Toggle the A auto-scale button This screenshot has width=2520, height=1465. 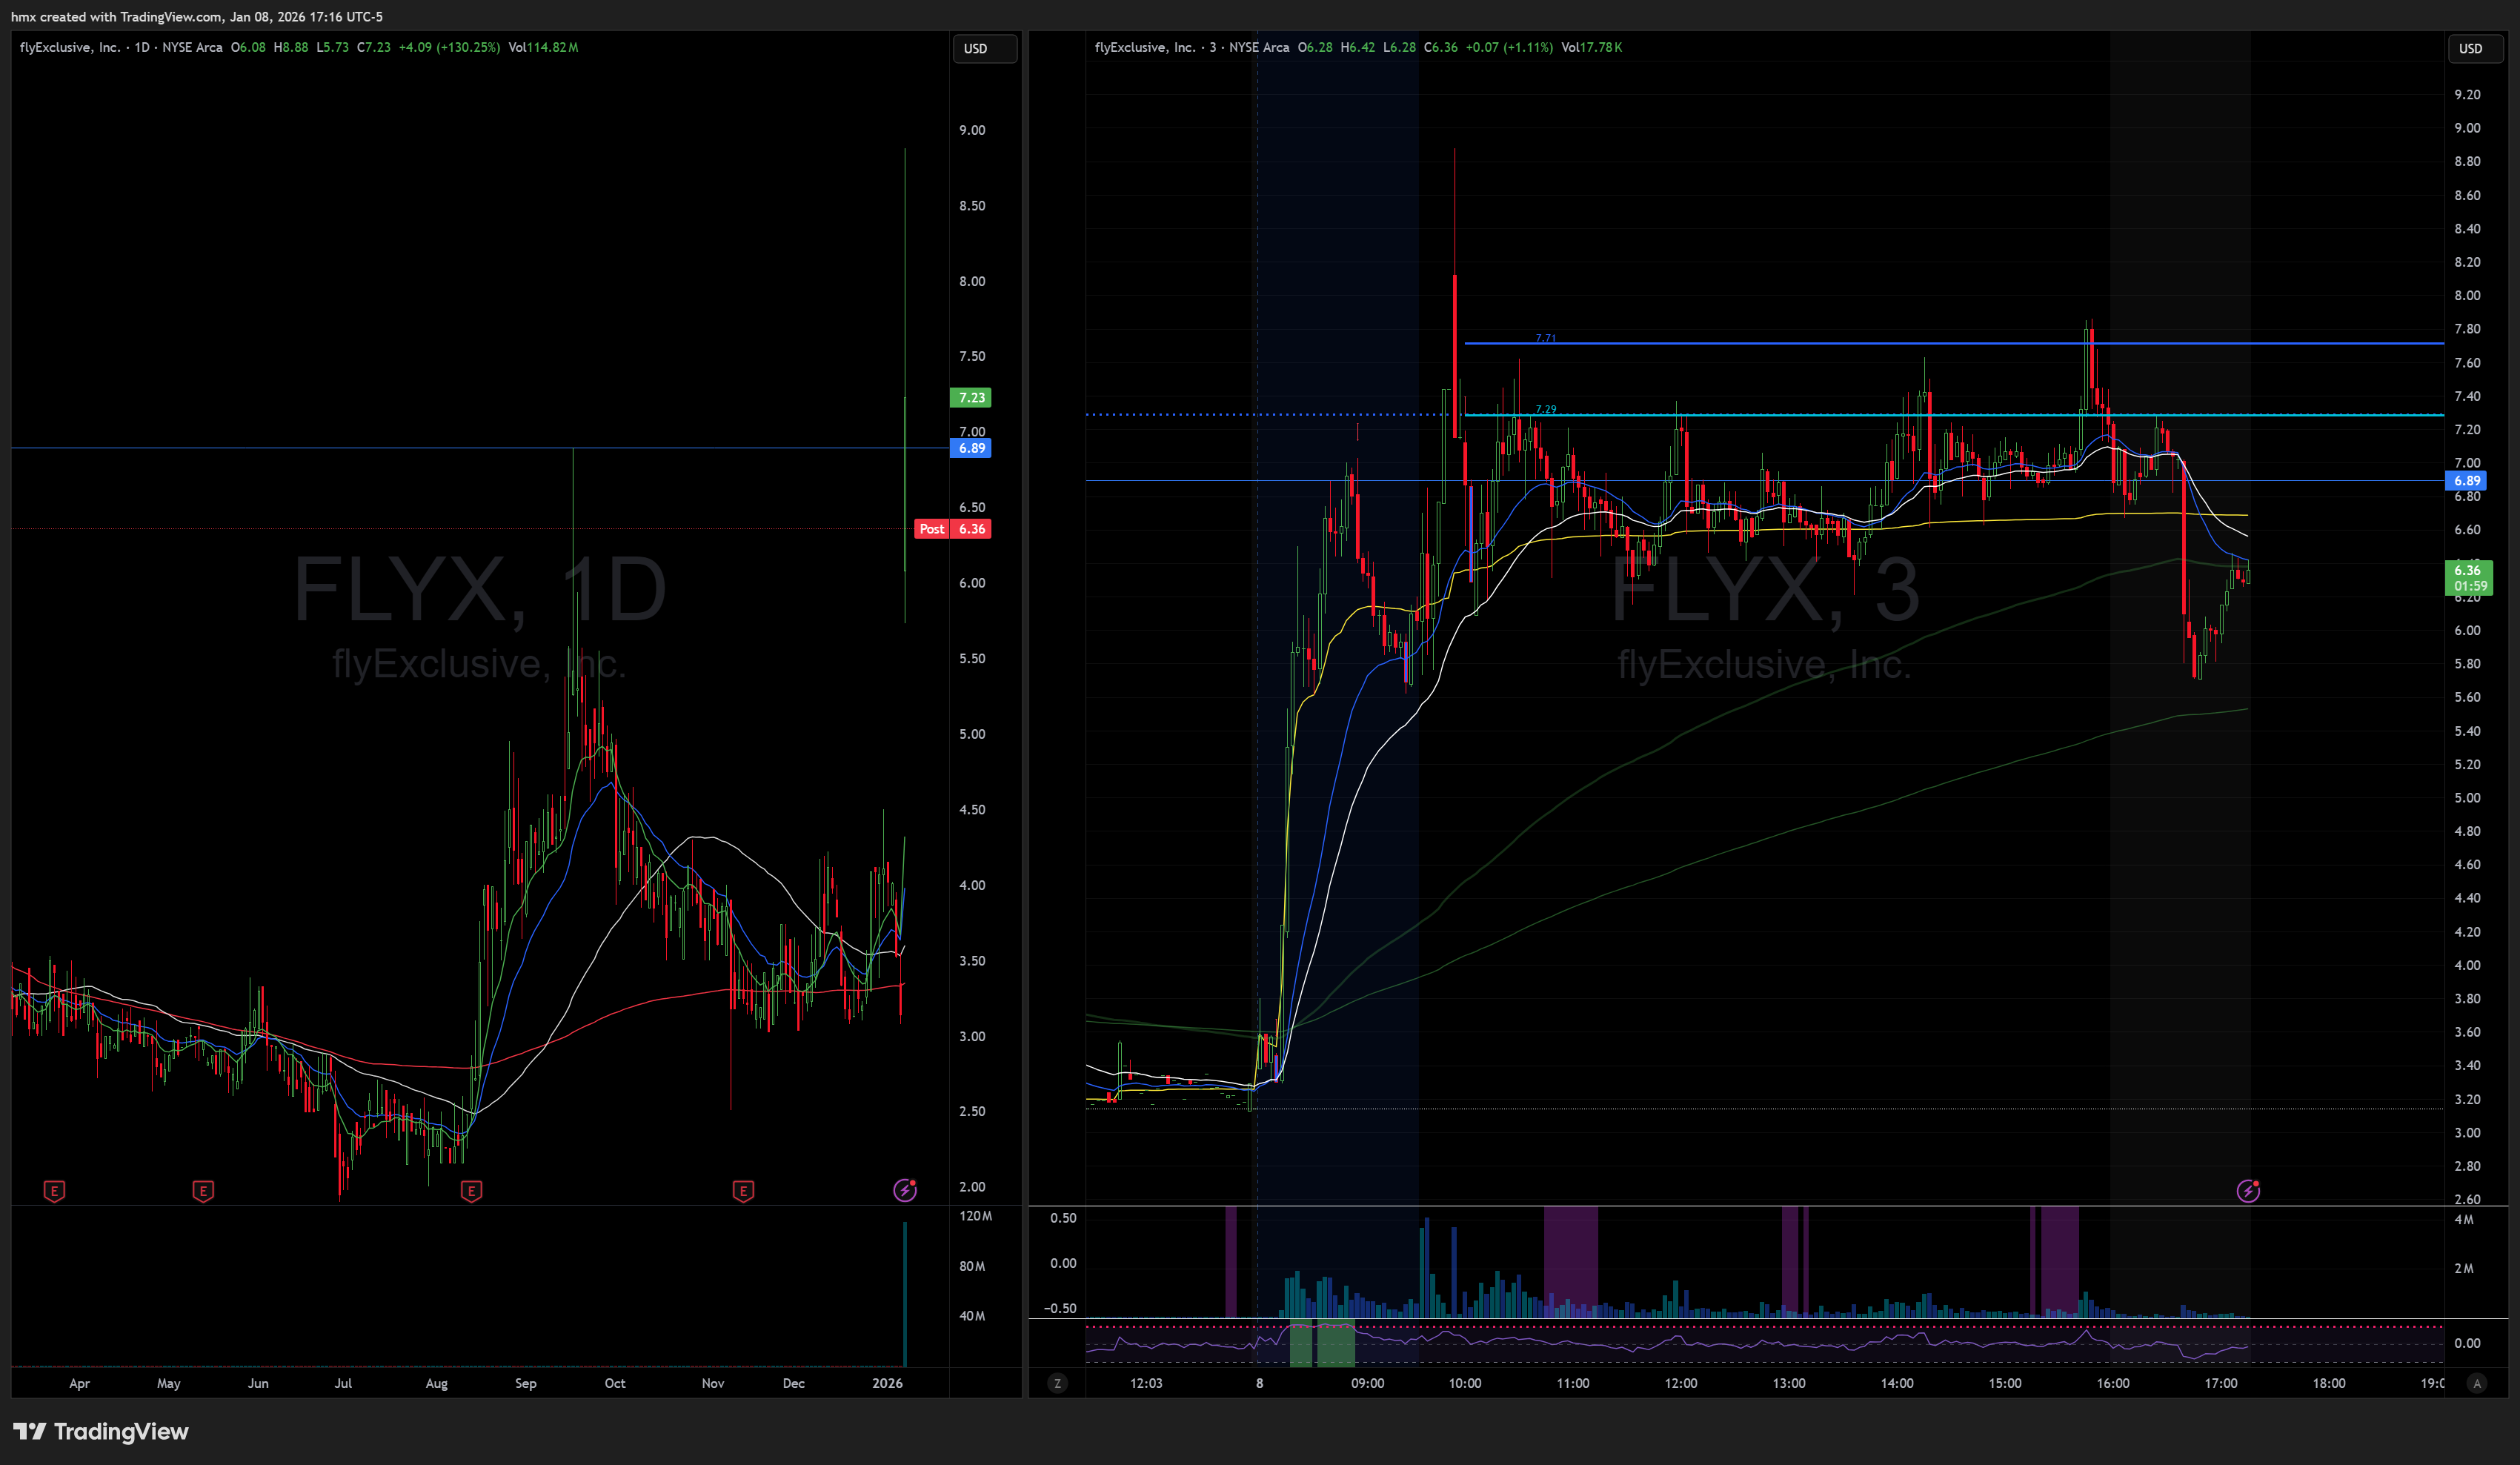[2476, 1383]
